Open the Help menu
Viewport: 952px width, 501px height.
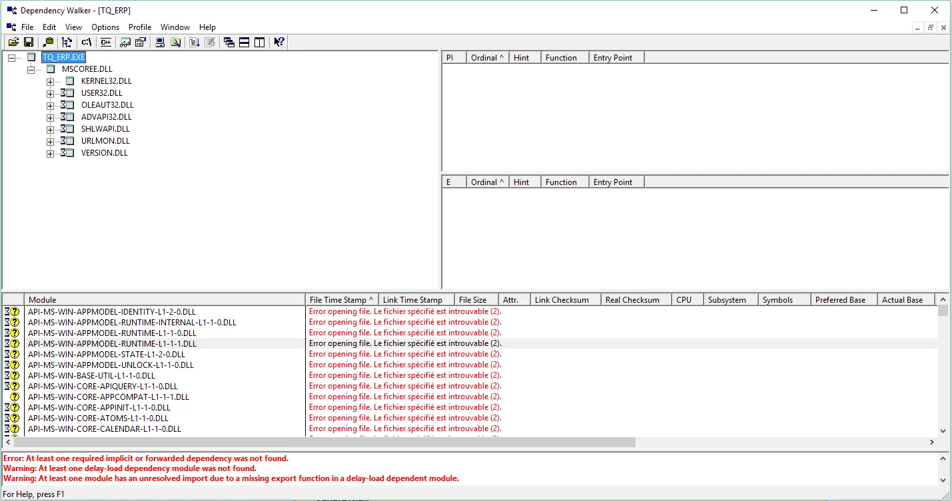pyautogui.click(x=207, y=27)
